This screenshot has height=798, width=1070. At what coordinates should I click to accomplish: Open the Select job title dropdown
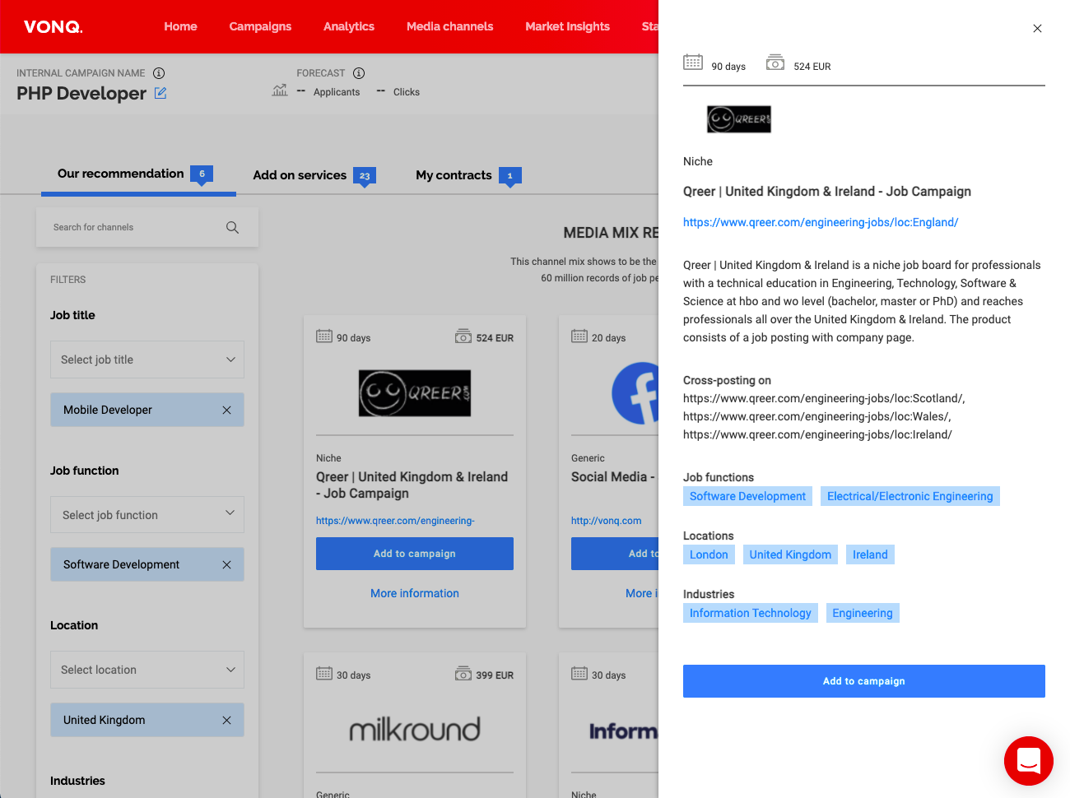click(x=147, y=360)
